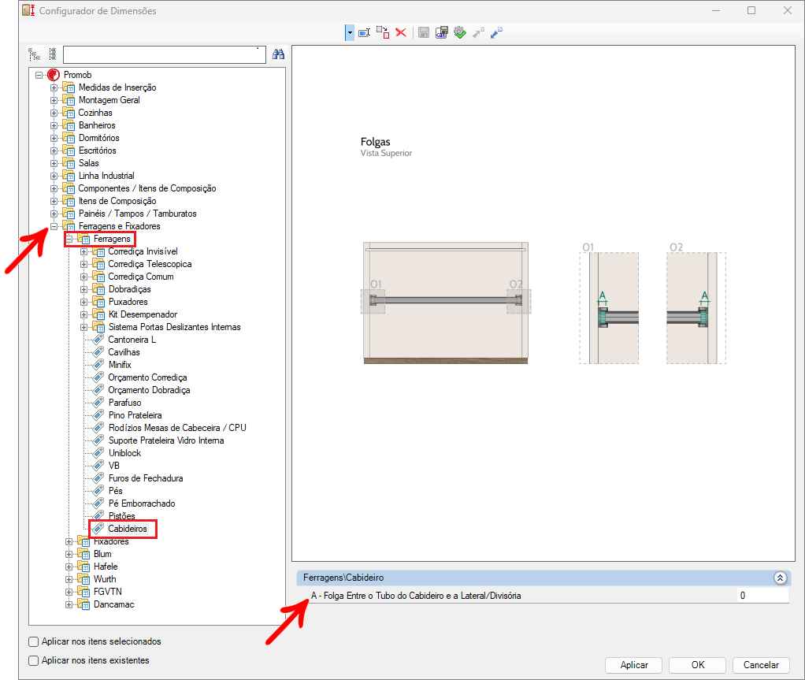805x680 pixels.
Task: Click the VB tag icon
Action: coord(98,466)
